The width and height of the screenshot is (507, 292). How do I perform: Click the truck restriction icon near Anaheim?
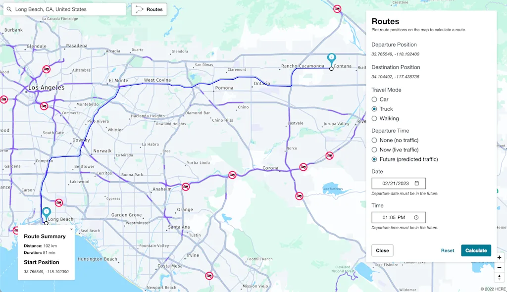coord(186,187)
